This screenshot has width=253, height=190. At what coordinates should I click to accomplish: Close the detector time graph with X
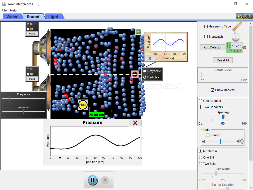coord(150,58)
